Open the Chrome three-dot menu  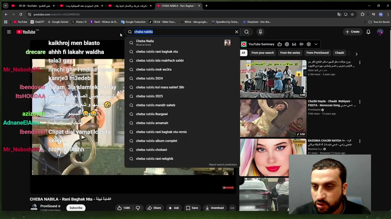[x=388, y=14]
